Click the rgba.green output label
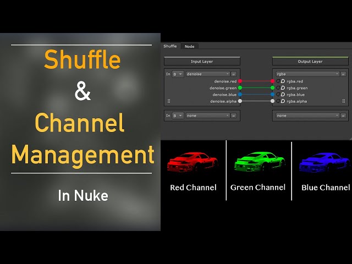Screen dimensions: 352x264 click(297, 88)
